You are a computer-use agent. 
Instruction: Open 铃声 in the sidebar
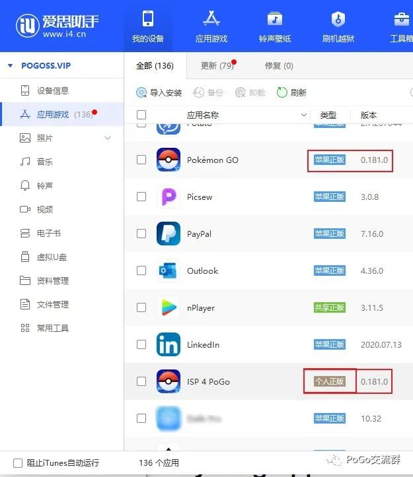pyautogui.click(x=62, y=185)
